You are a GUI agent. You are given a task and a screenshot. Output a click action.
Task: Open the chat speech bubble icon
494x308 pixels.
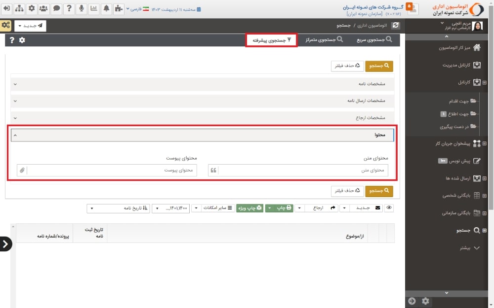tap(56, 8)
